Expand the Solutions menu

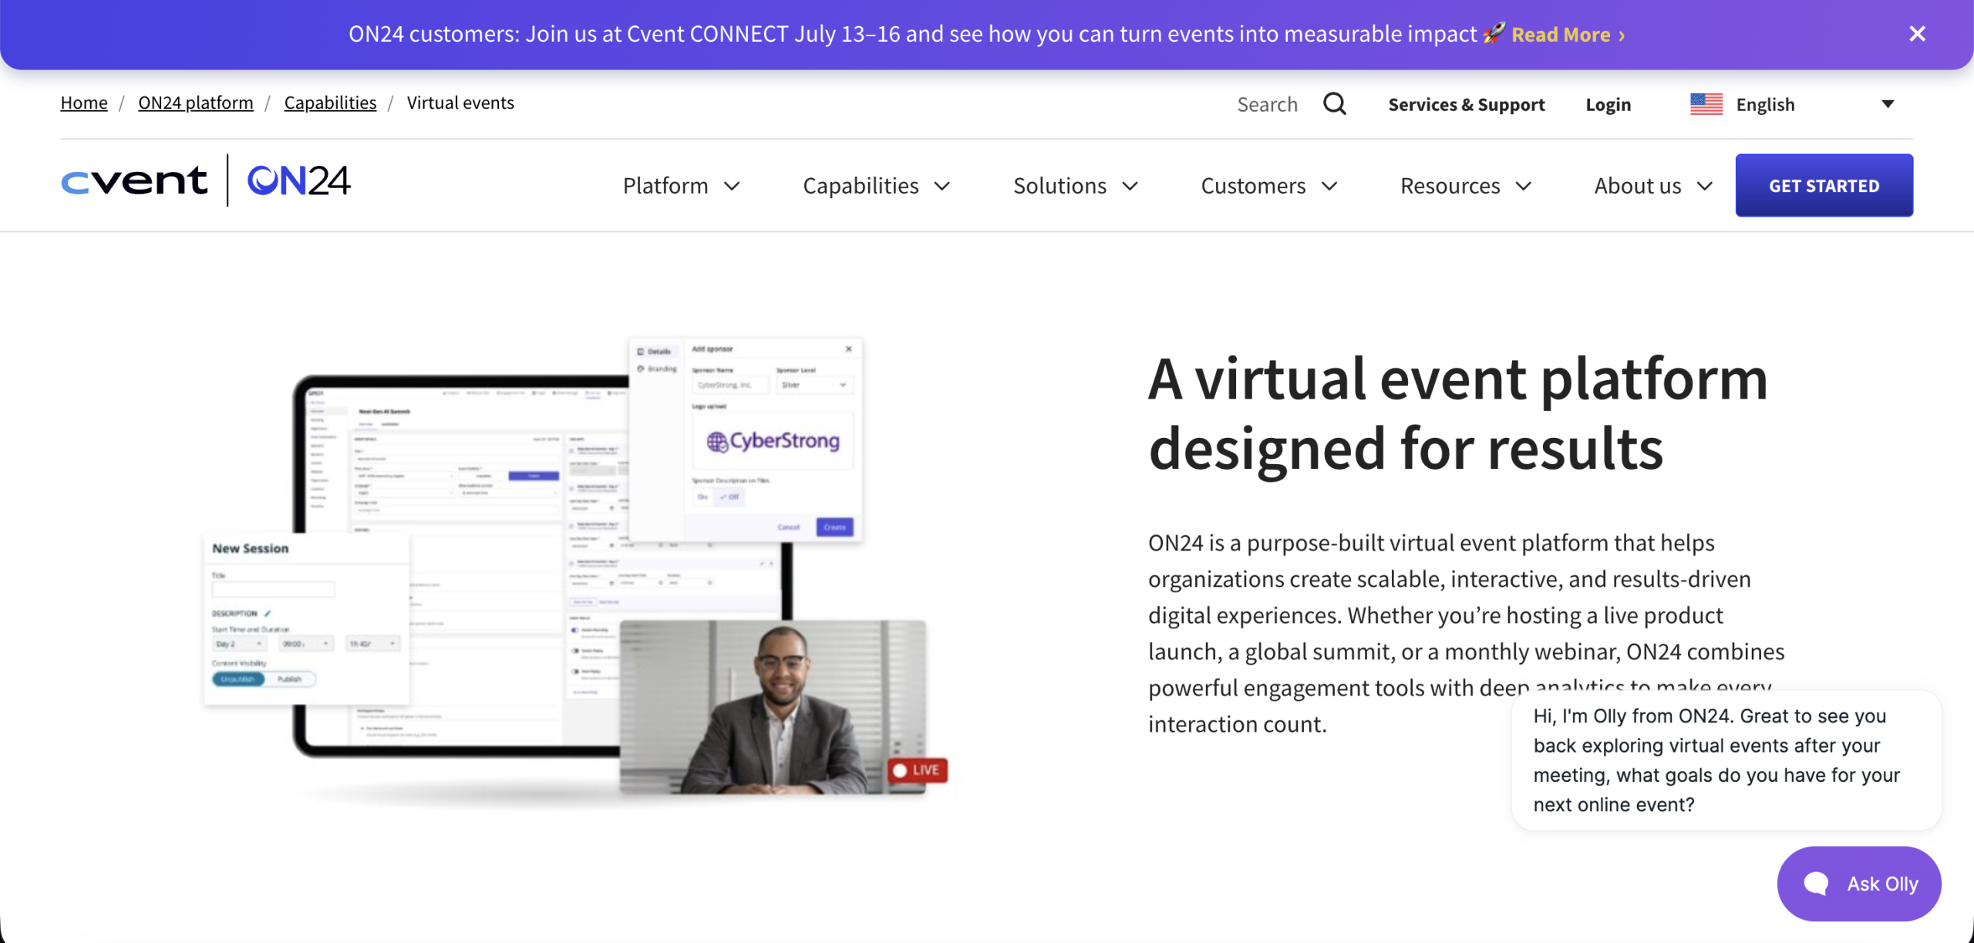pos(1075,186)
